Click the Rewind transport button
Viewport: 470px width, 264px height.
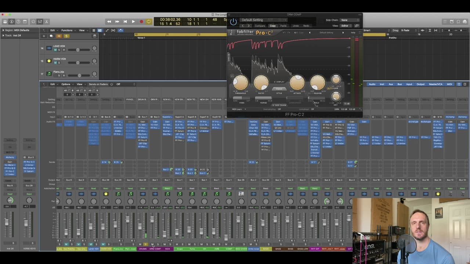(x=109, y=22)
